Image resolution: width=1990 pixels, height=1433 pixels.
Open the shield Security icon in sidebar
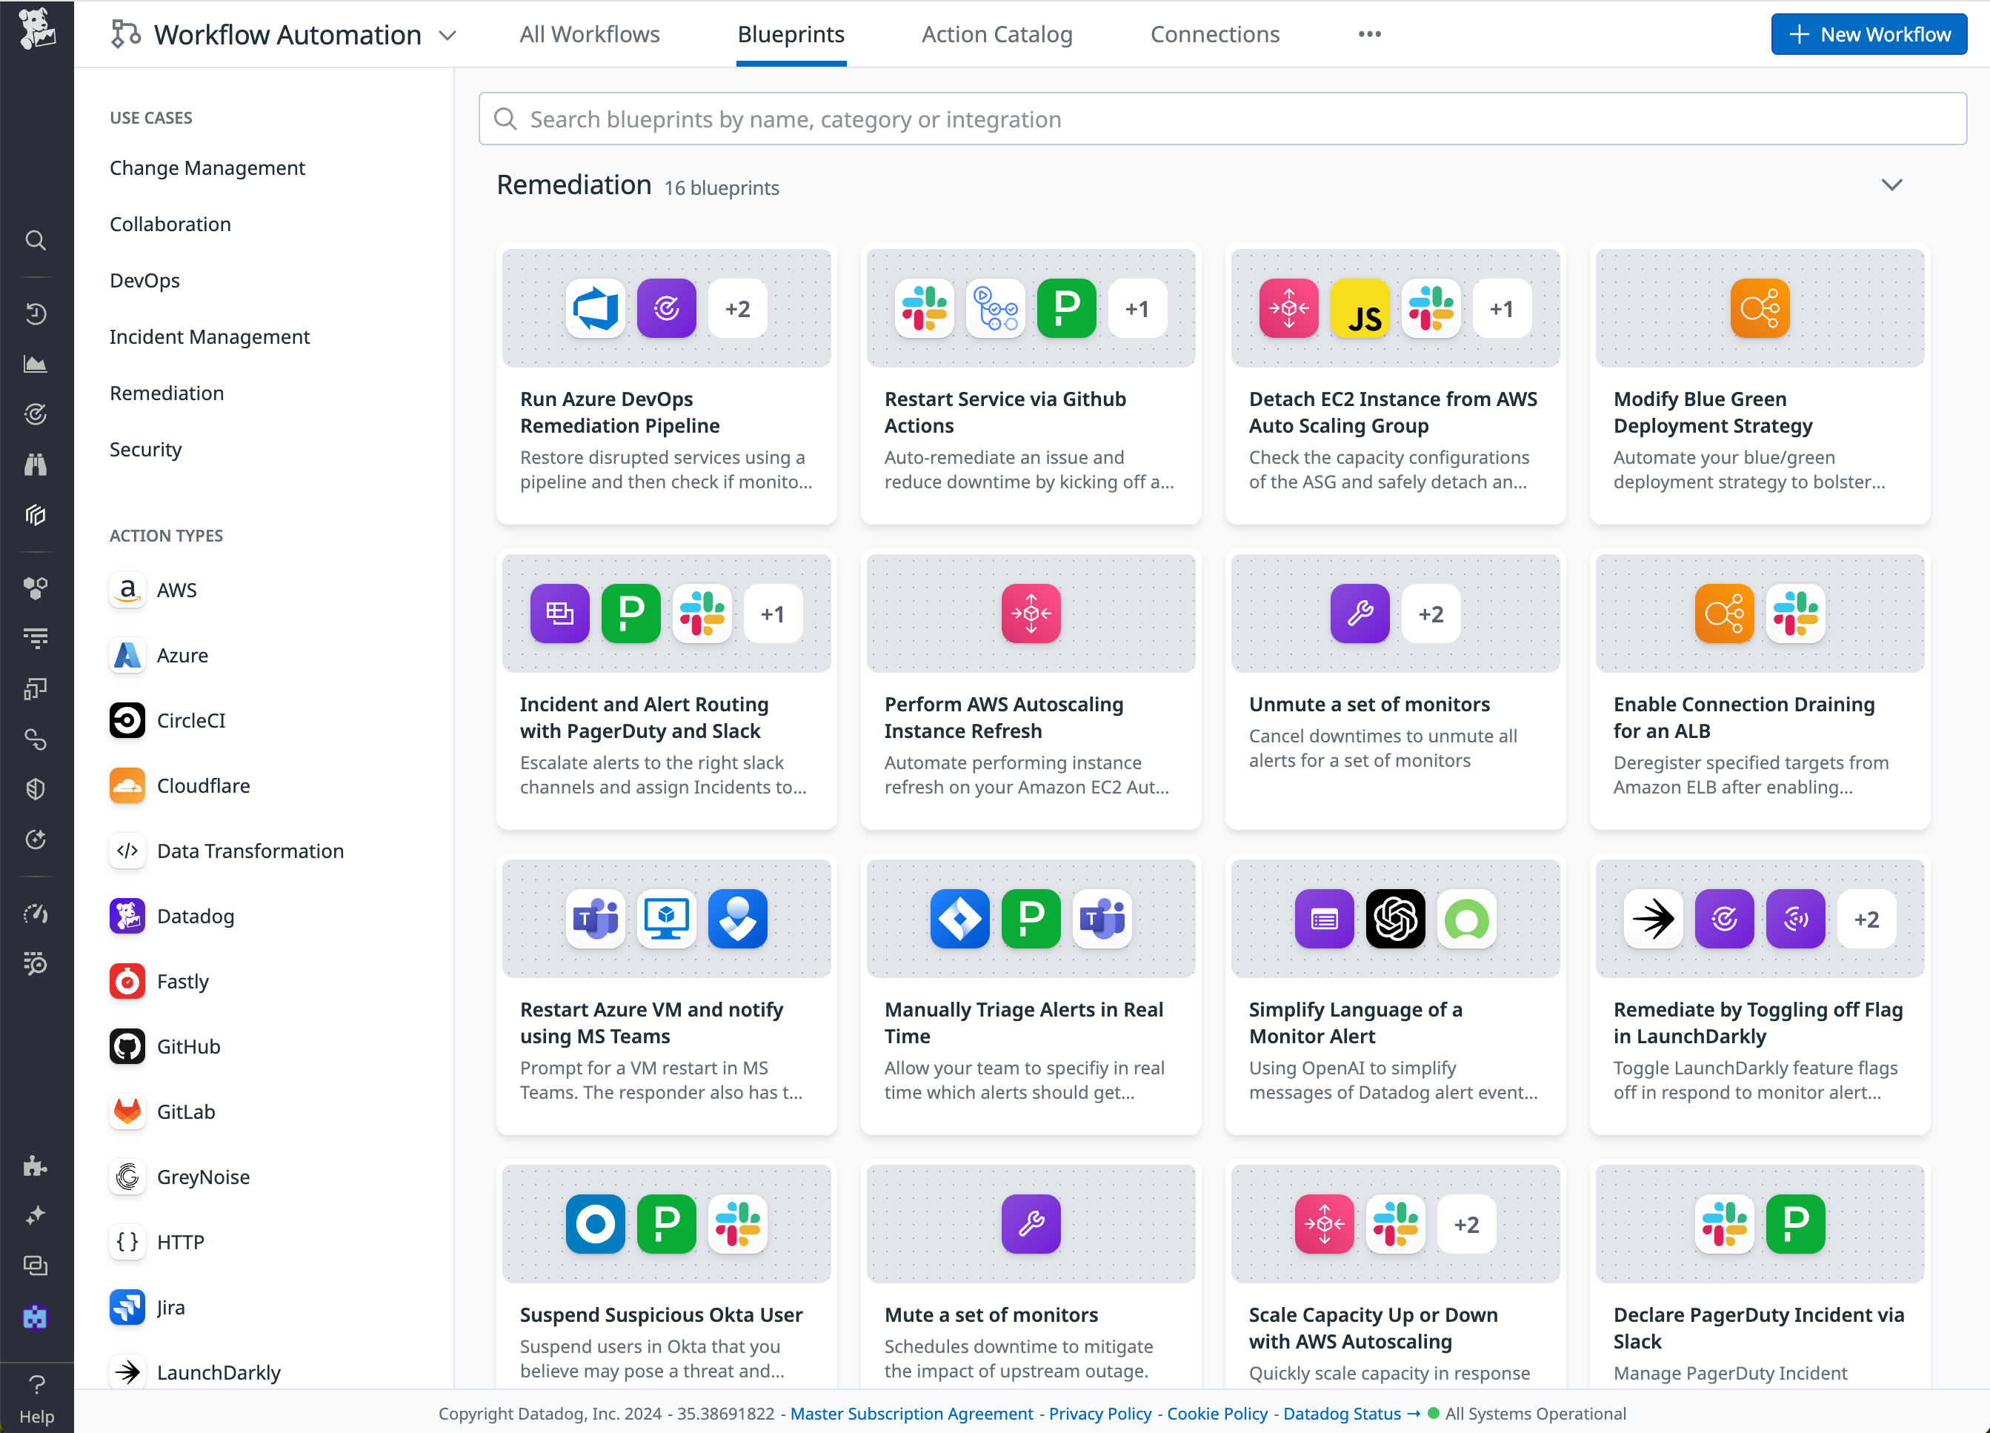tap(36, 788)
